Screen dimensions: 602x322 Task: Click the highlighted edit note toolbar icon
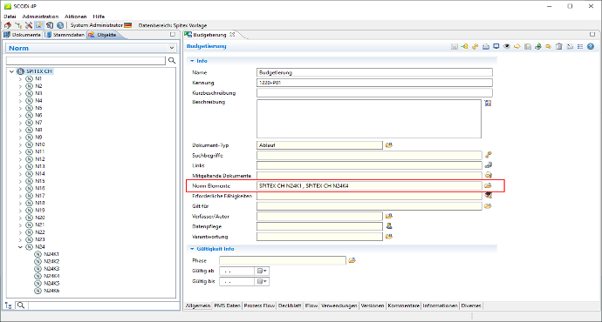coord(39,25)
